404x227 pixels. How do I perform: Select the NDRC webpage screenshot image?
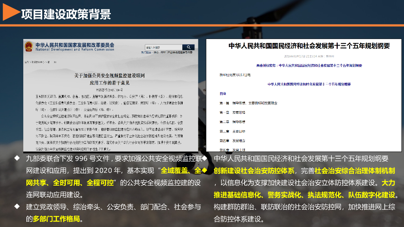[110, 95]
